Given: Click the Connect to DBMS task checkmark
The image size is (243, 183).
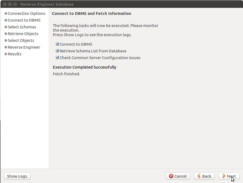Looking at the screenshot, I should 57,44.
